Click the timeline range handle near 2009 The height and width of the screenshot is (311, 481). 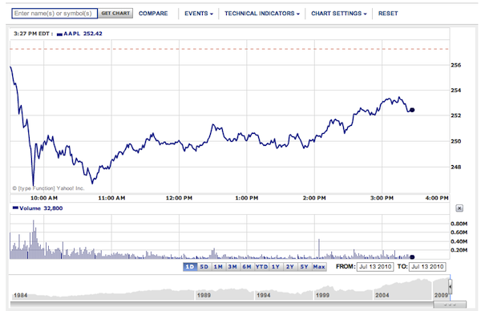450,288
